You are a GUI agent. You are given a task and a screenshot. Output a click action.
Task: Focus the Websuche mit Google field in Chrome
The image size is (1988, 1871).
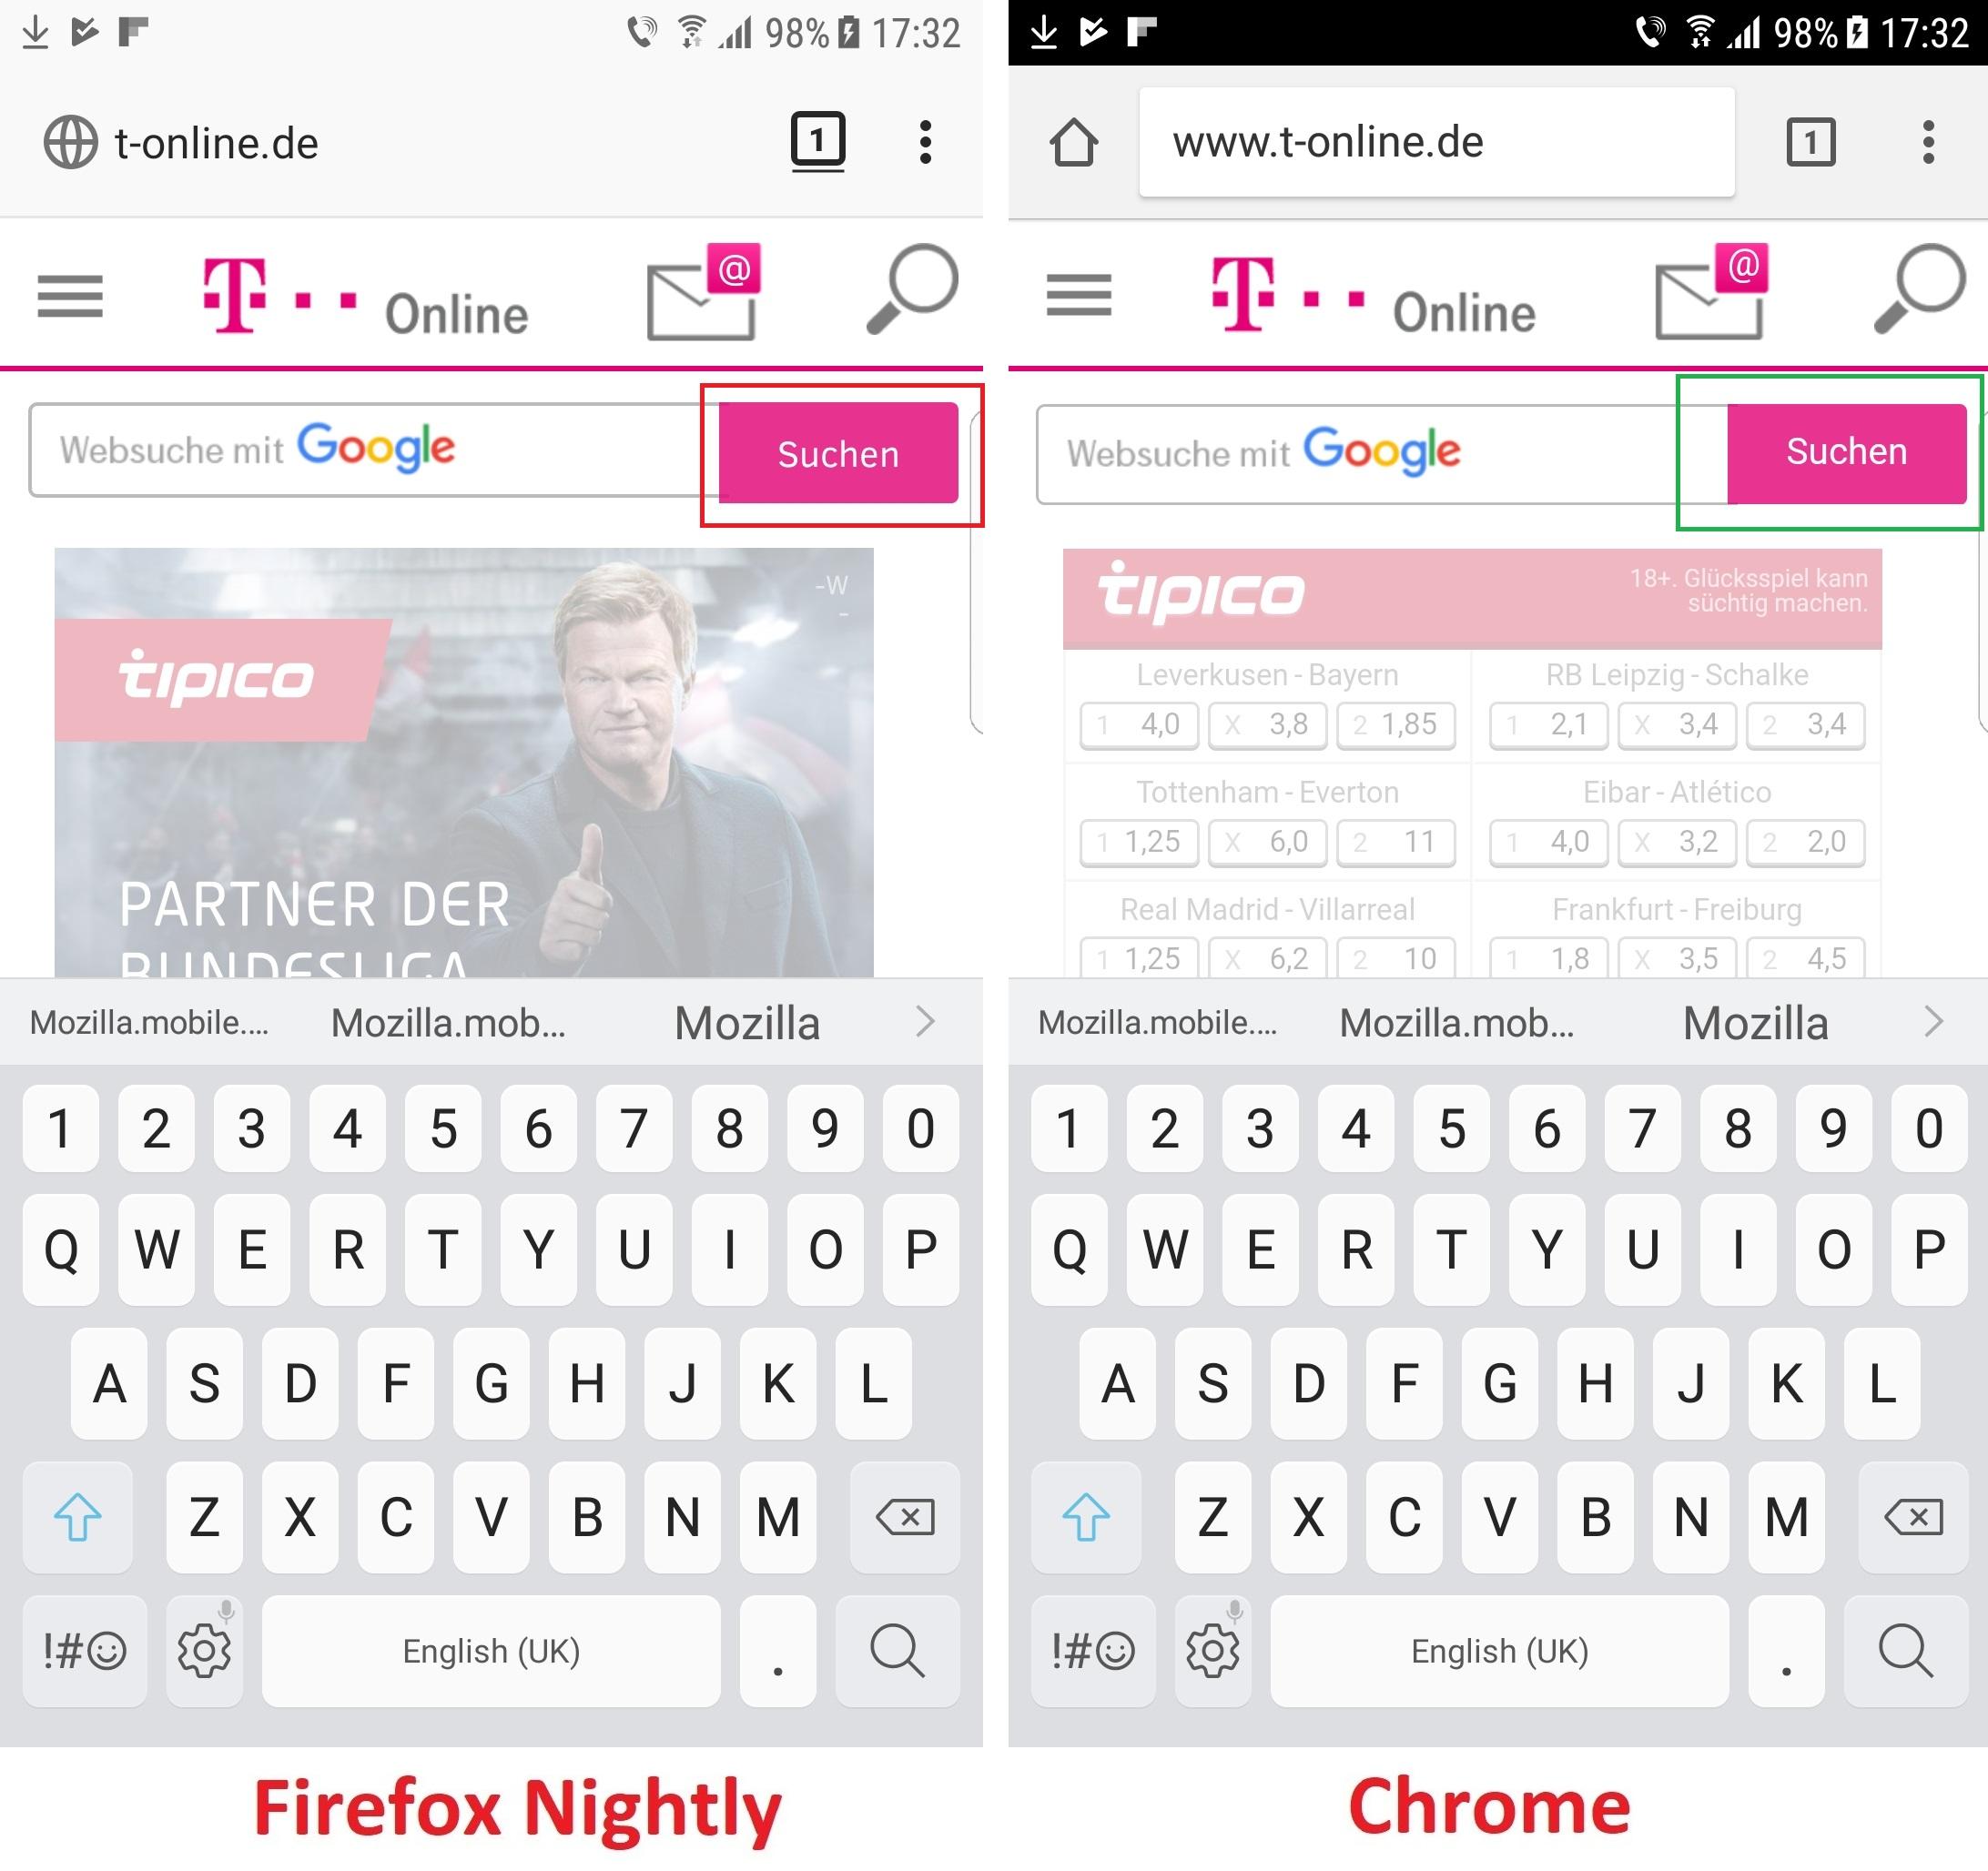click(1382, 454)
